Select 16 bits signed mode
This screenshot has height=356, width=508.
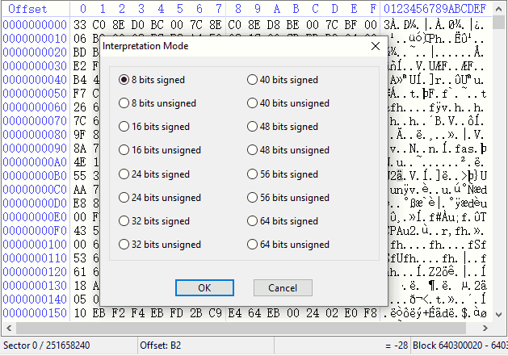124,127
